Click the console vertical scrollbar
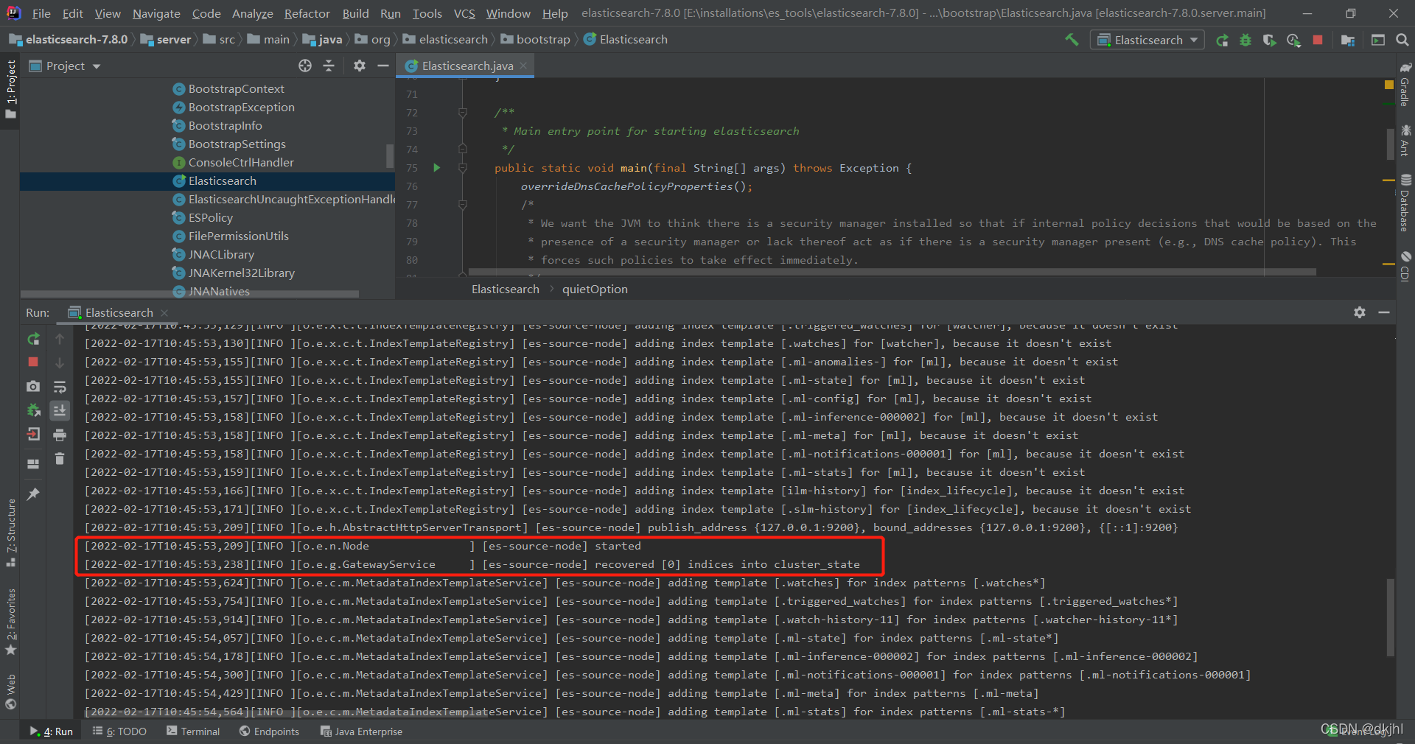This screenshot has width=1415, height=744. pos(1391,617)
